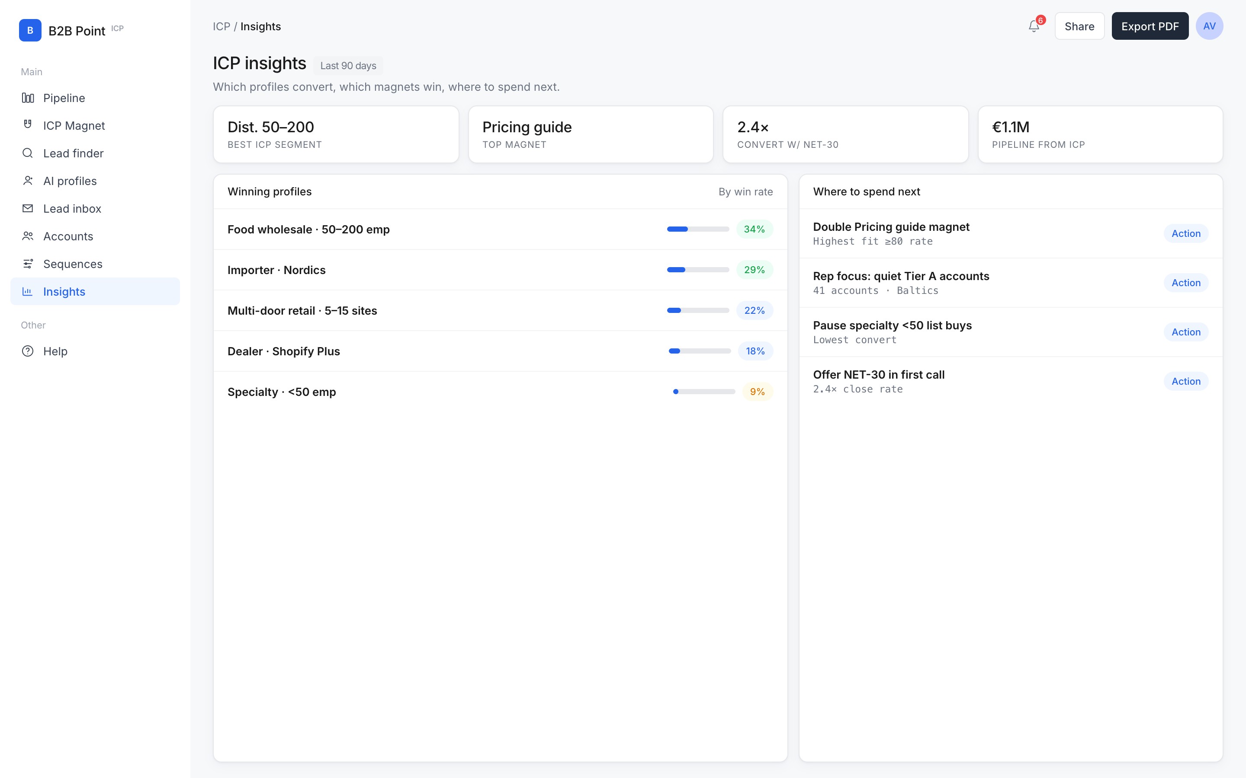The image size is (1246, 778).
Task: Click the Share button
Action: (x=1079, y=26)
